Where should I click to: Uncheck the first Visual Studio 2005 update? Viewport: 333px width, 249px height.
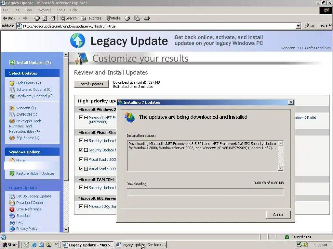click(x=81, y=159)
